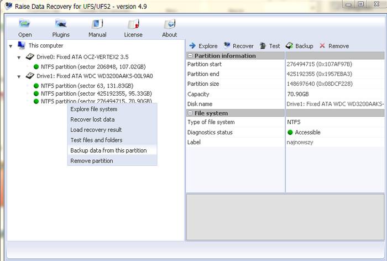Open the Plugins toolbar icon

61,24
